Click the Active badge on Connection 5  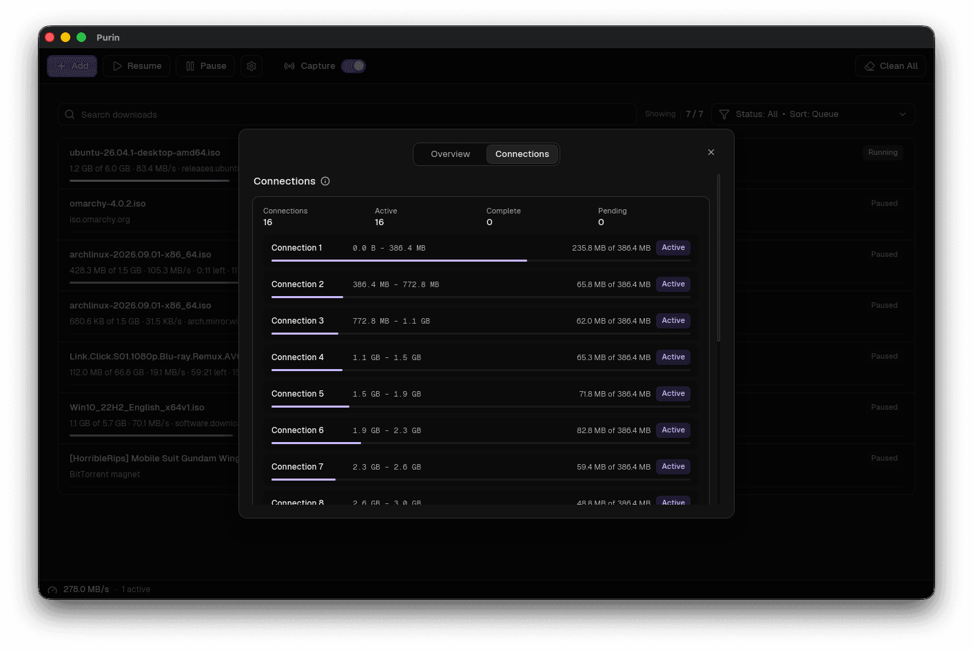coord(673,394)
